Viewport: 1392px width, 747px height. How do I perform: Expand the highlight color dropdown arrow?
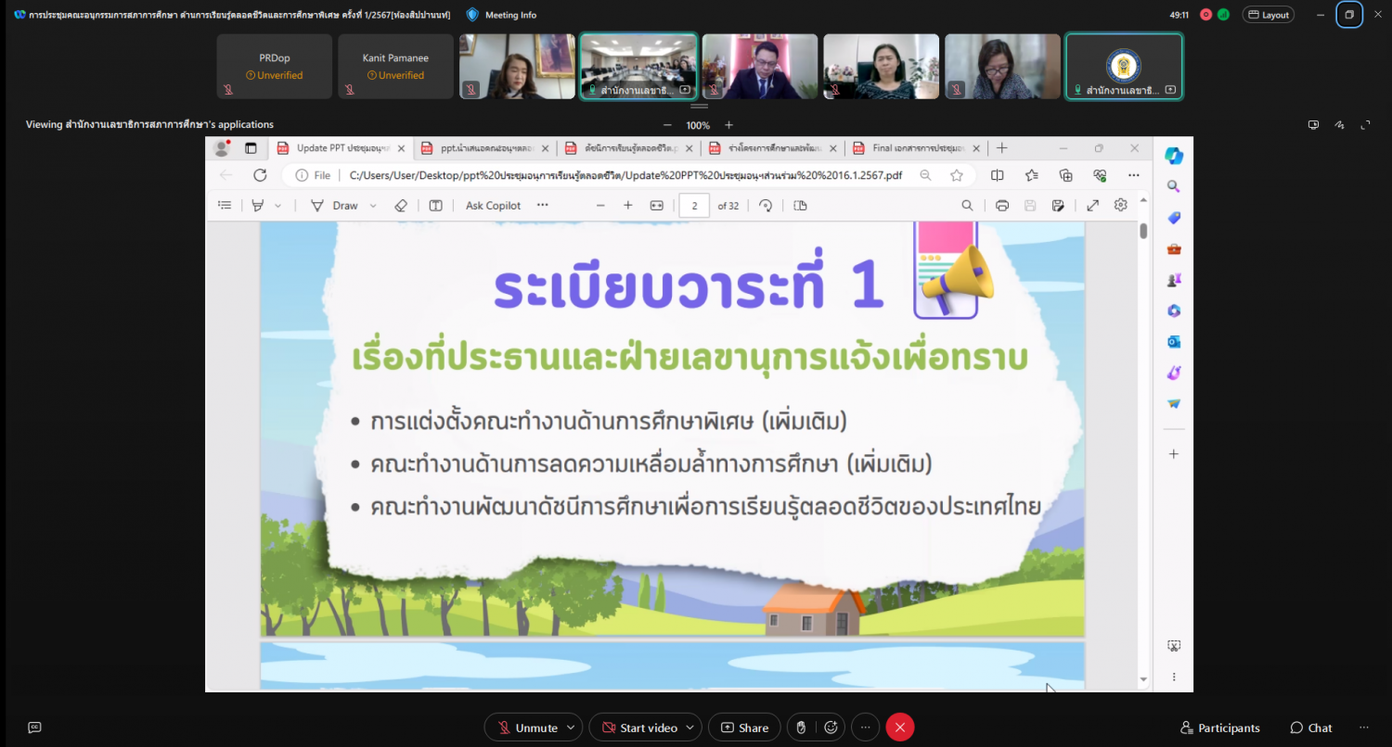pyautogui.click(x=278, y=206)
